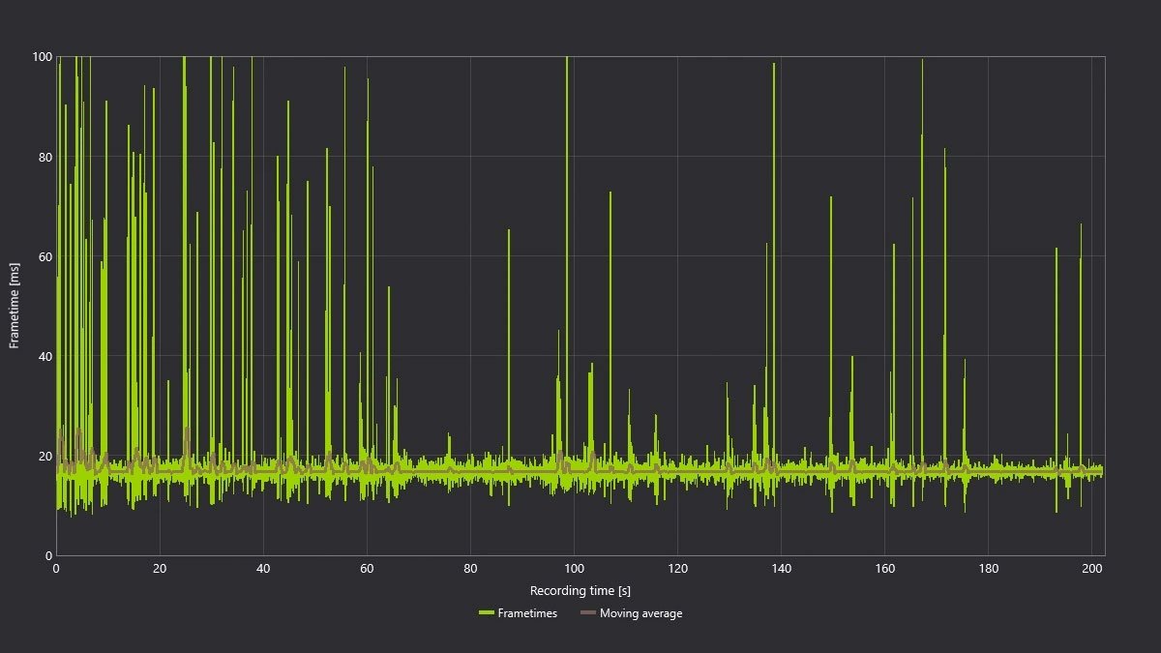
Task: Click the tall spike peak near 167 seconds
Action: 922,62
